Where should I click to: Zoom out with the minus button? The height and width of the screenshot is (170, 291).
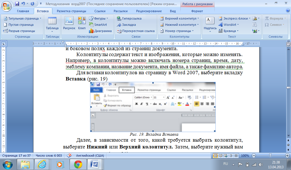tap(254, 156)
